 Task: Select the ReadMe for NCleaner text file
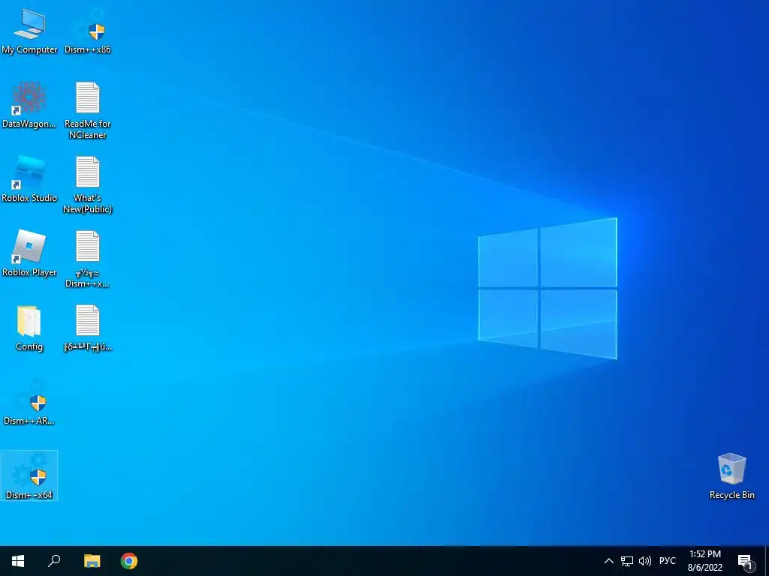(x=88, y=110)
